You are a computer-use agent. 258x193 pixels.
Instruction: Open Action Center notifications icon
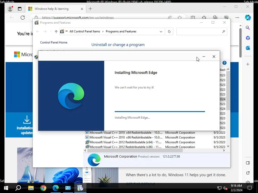pyautogui.click(x=250, y=188)
